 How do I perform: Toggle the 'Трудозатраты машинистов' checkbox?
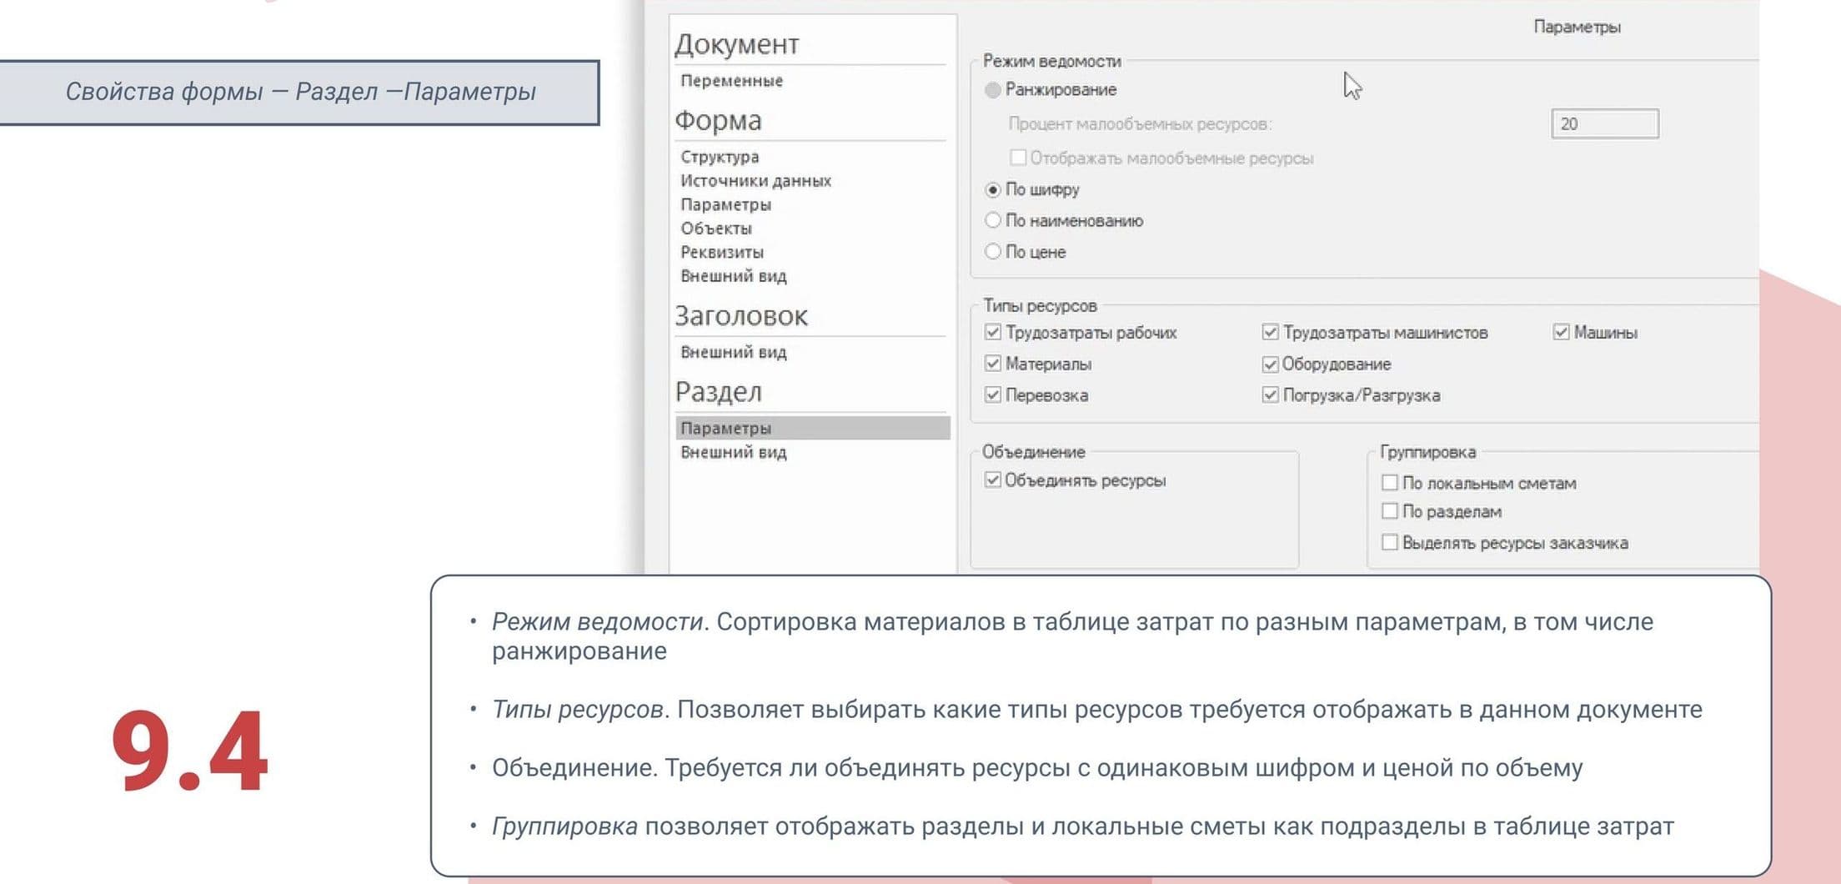pyautogui.click(x=1270, y=333)
